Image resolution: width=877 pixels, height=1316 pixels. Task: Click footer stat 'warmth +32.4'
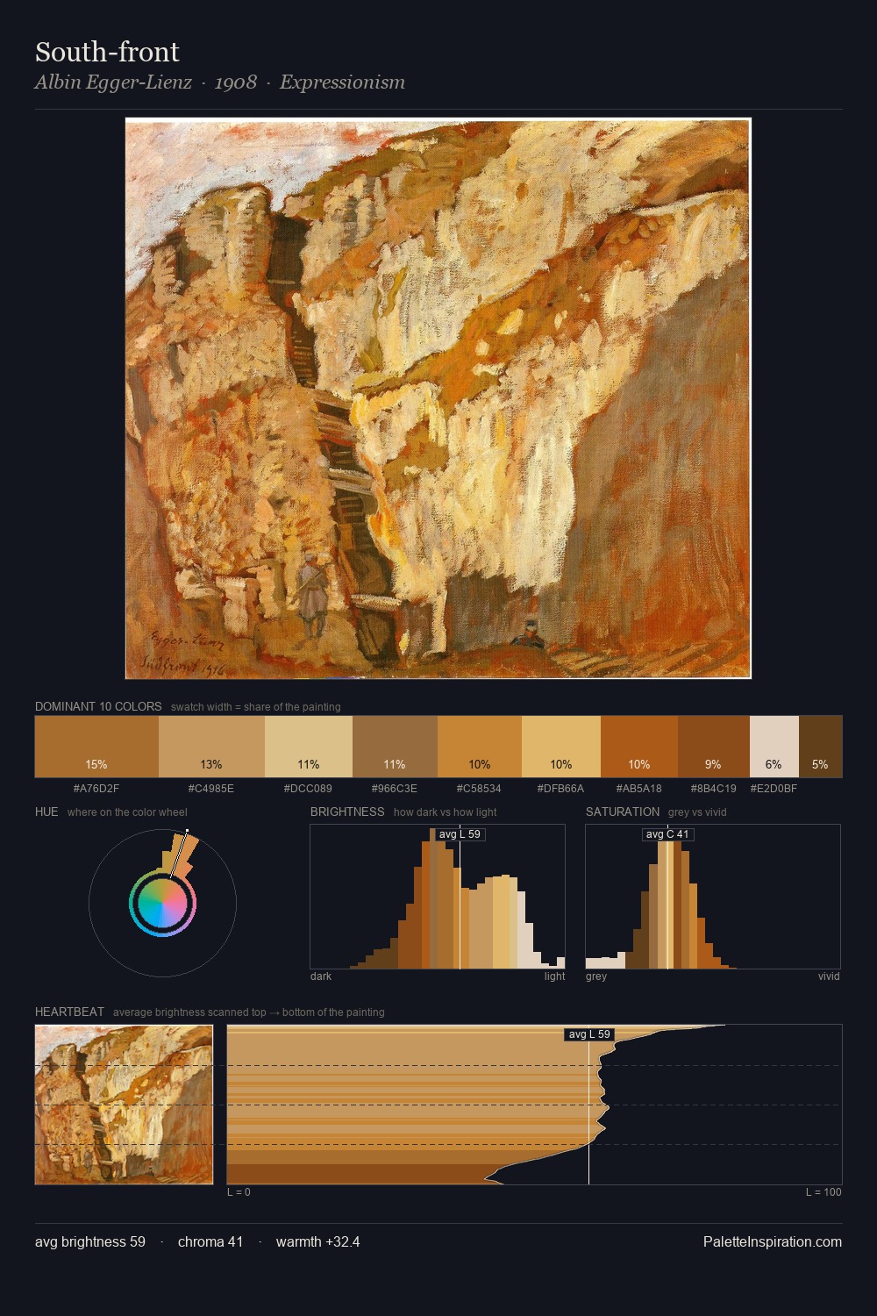[x=318, y=1242]
